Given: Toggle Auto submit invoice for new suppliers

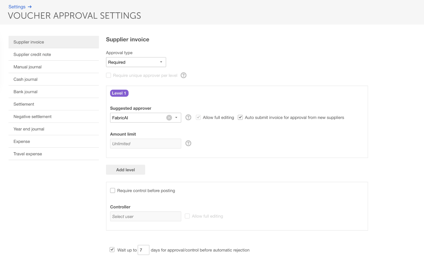Looking at the screenshot, I should pyautogui.click(x=240, y=117).
